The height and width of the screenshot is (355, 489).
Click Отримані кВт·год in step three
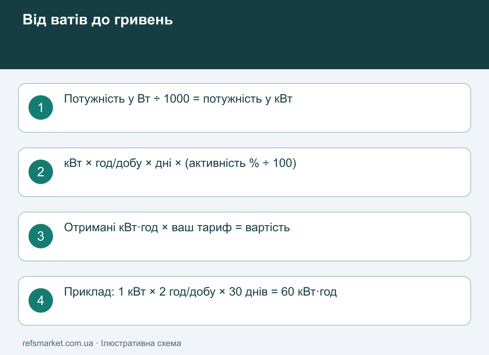[x=111, y=227]
